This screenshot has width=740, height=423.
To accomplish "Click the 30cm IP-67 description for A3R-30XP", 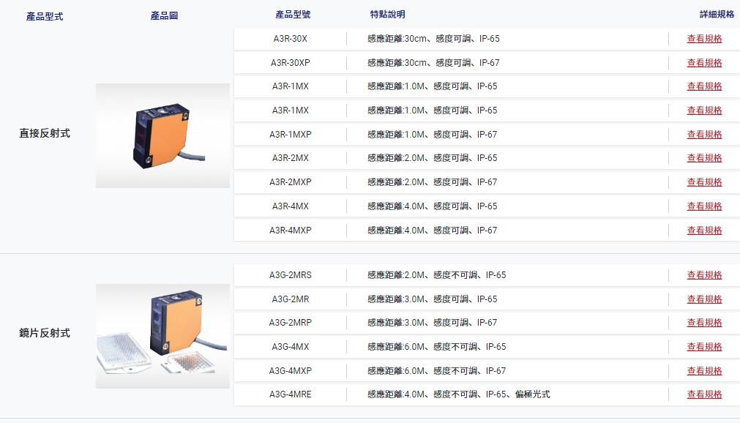I will pos(433,63).
